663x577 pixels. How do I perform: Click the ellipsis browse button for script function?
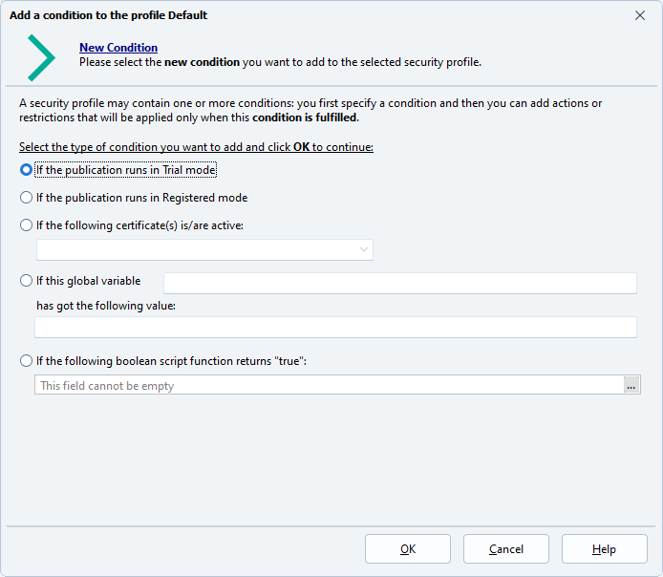pos(631,386)
